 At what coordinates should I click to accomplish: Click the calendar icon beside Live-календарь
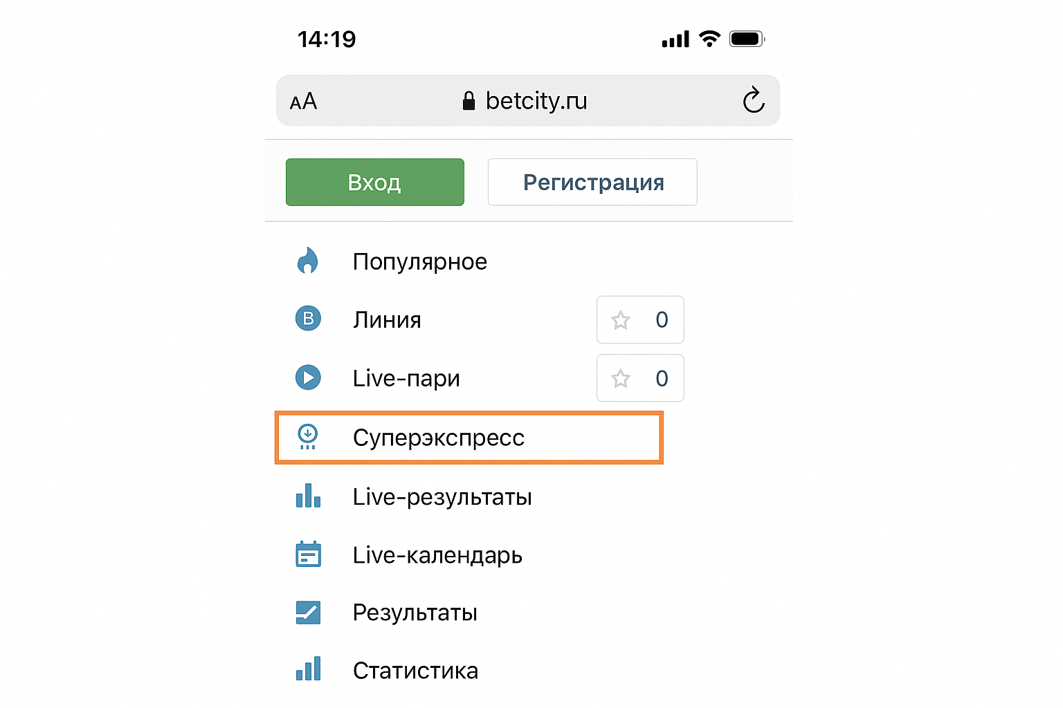(308, 555)
